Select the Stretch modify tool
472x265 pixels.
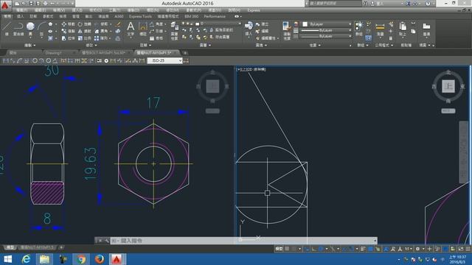[x=68, y=38]
